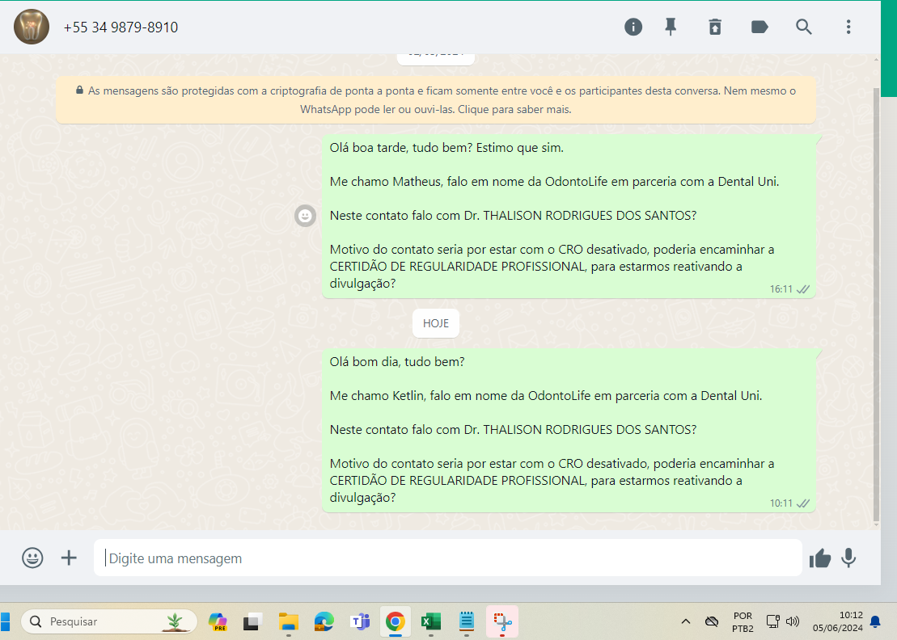Archive or delete chat with trash icon
897x640 pixels.
715,27
